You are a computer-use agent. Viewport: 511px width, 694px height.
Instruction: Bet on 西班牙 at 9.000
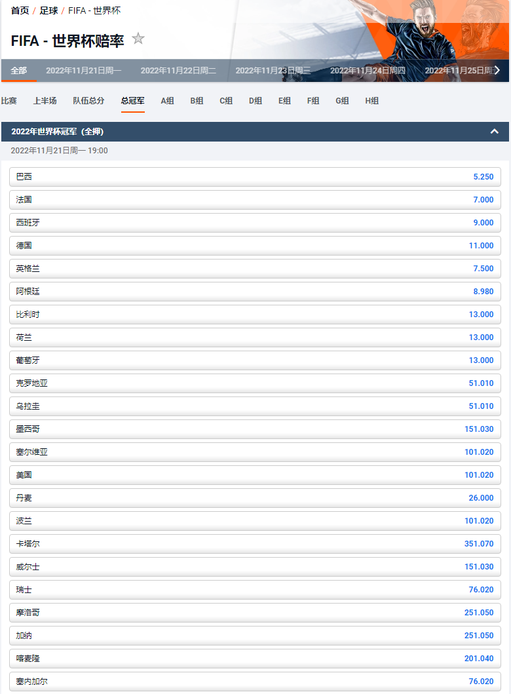[x=255, y=223]
